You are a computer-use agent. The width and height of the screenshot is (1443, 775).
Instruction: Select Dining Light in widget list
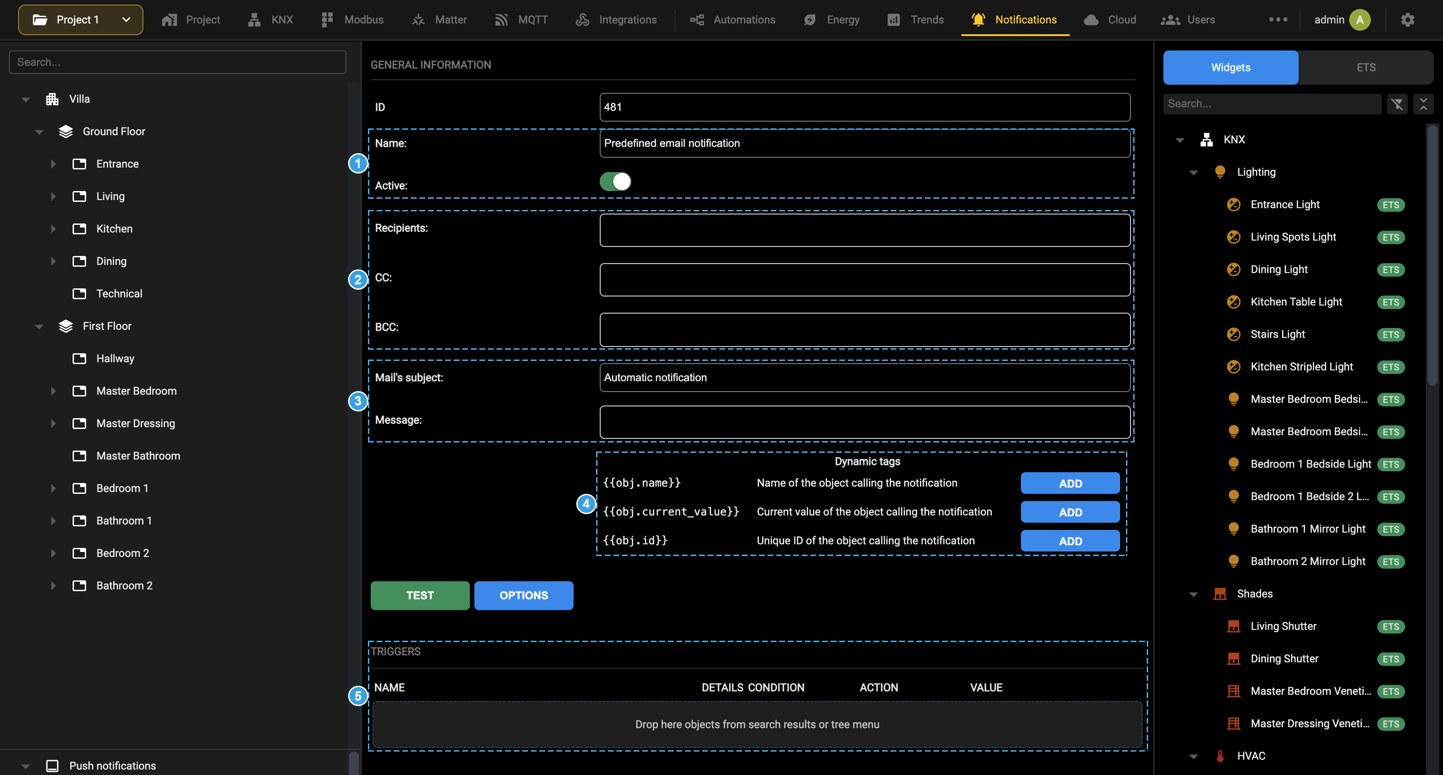(1279, 270)
